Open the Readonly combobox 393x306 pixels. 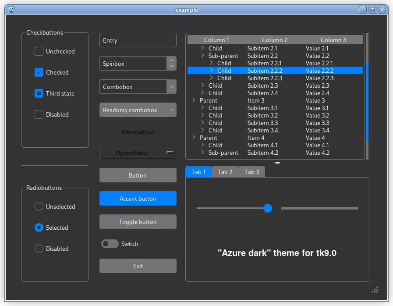coord(138,110)
